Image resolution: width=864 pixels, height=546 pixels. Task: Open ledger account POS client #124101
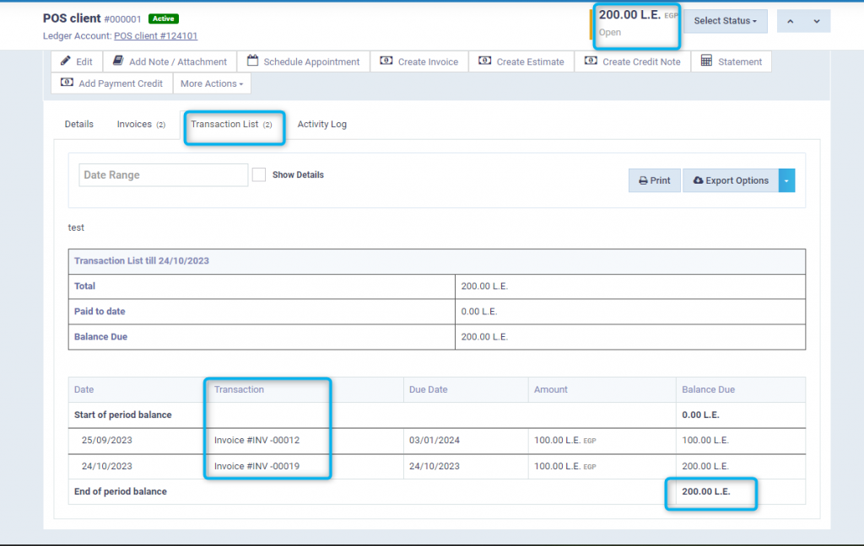point(155,35)
